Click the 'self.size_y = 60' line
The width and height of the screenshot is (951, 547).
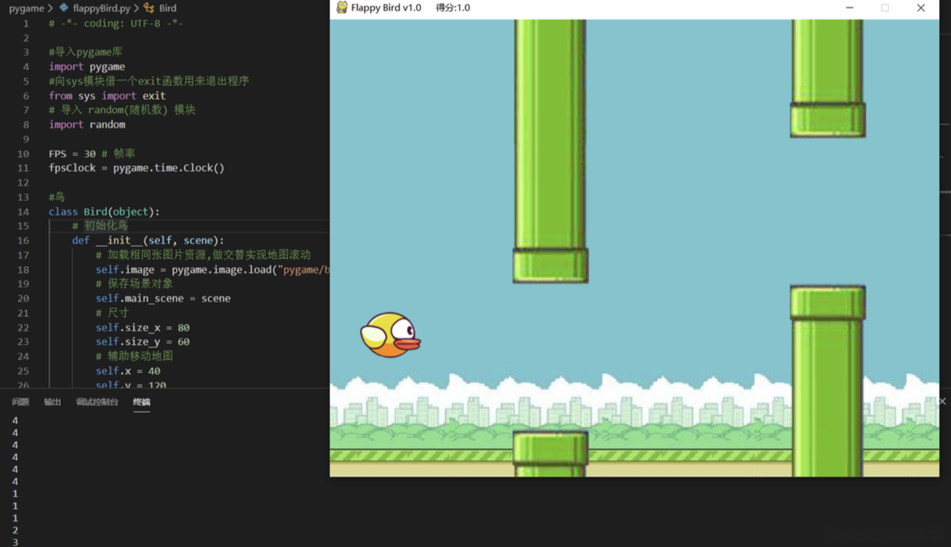point(143,341)
